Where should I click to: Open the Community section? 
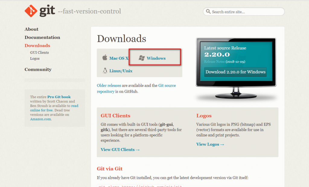coord(38,70)
